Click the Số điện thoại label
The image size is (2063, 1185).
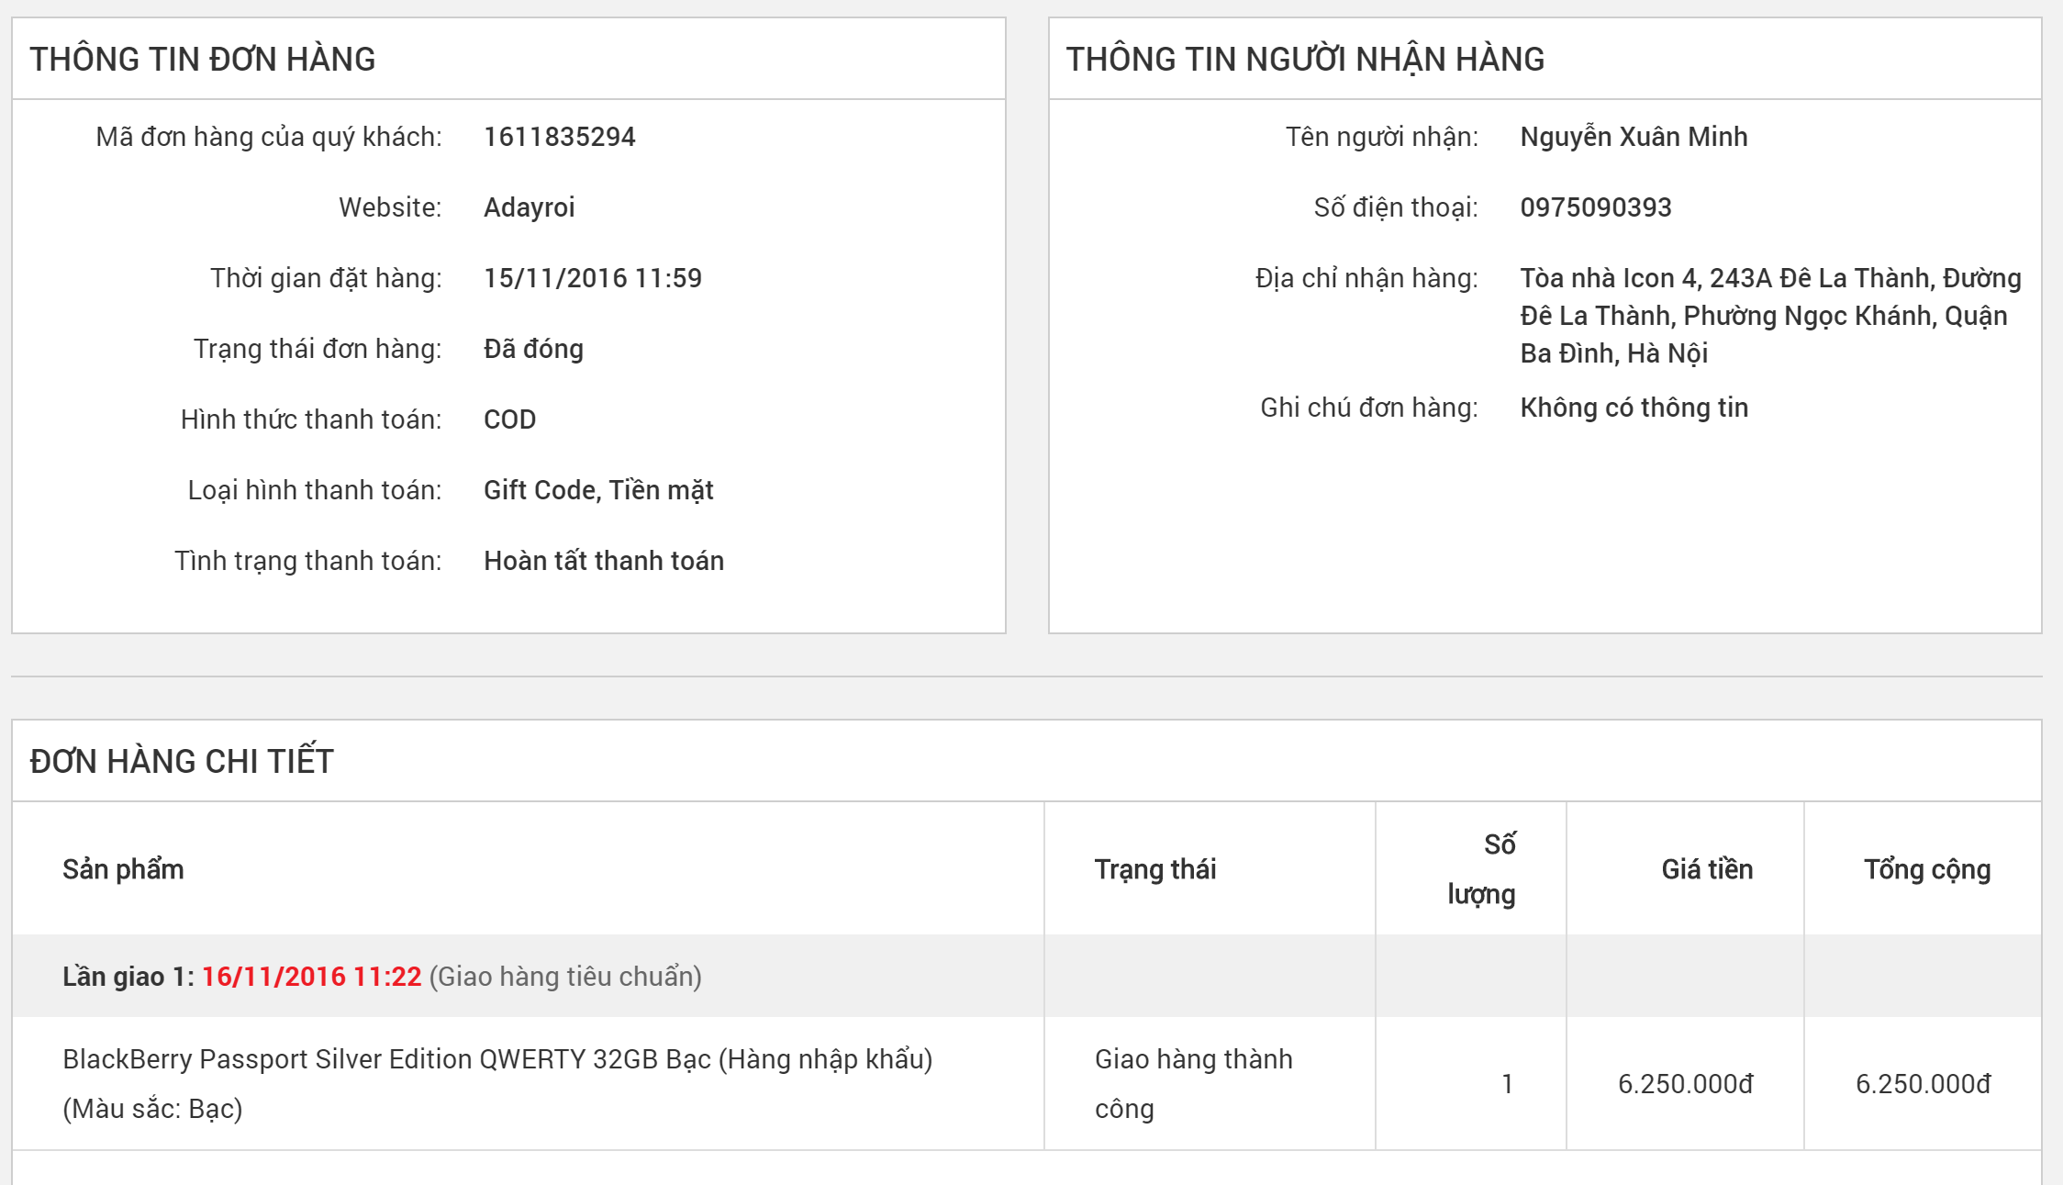[1396, 207]
